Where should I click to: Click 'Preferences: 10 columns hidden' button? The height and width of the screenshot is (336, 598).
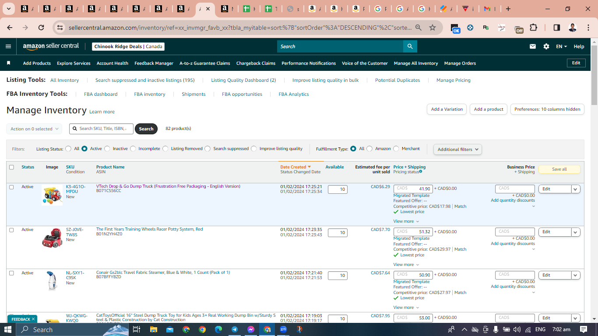[x=547, y=109]
